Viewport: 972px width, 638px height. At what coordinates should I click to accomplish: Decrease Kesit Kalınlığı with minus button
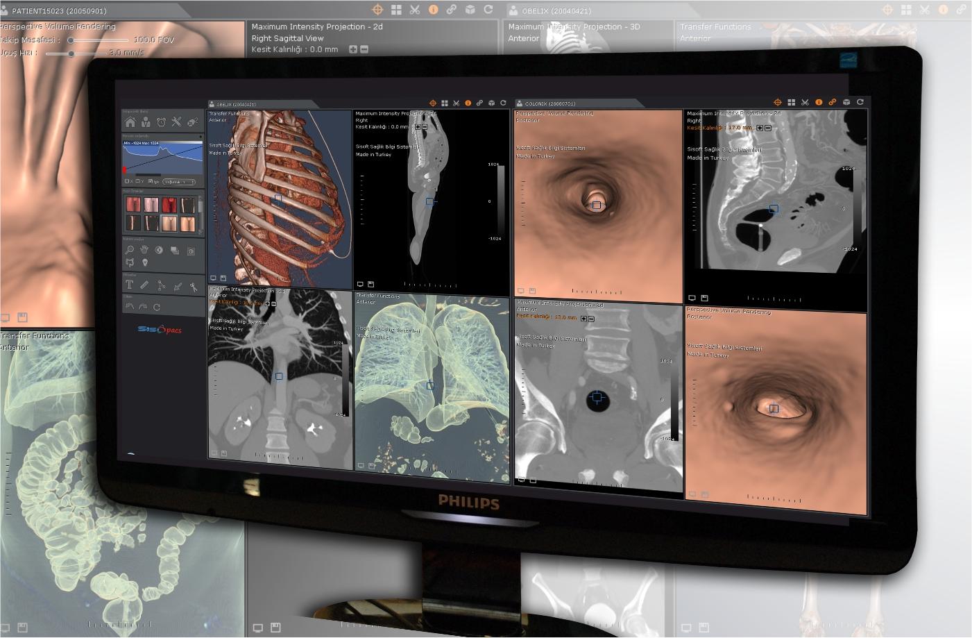click(x=364, y=49)
